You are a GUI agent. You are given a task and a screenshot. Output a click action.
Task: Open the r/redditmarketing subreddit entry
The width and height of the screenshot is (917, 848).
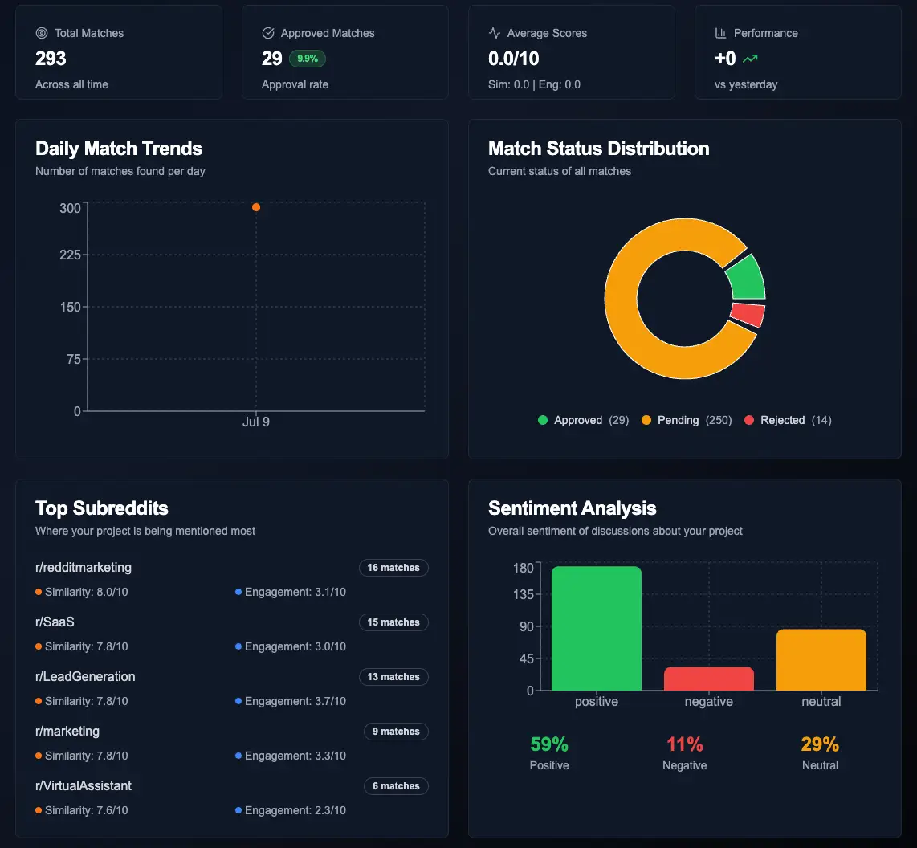click(84, 568)
